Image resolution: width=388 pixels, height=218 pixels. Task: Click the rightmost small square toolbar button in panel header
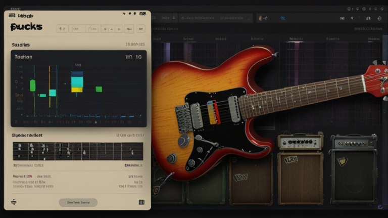pos(141,29)
